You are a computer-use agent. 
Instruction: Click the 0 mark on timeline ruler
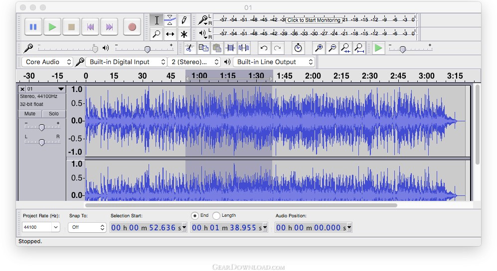pyautogui.click(x=86, y=76)
